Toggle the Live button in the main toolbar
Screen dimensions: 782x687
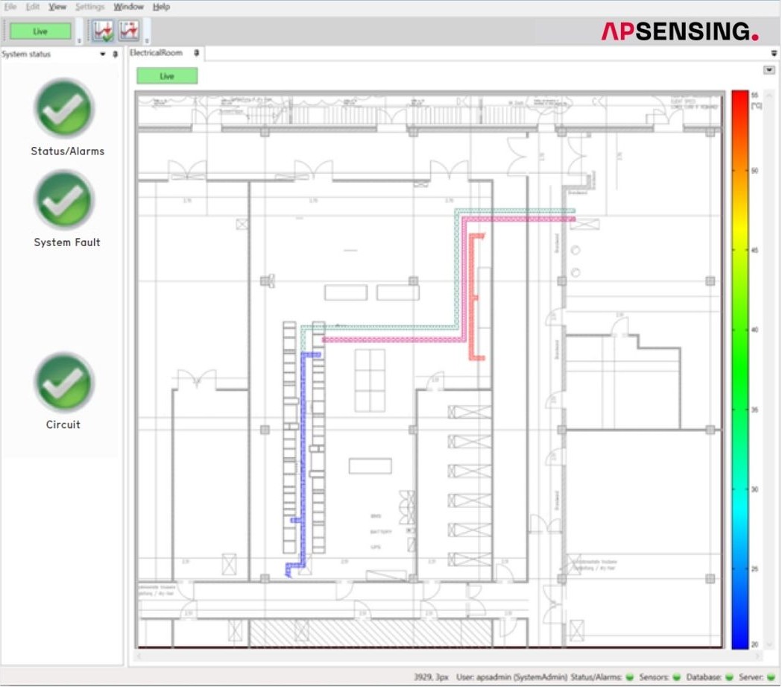coord(40,31)
